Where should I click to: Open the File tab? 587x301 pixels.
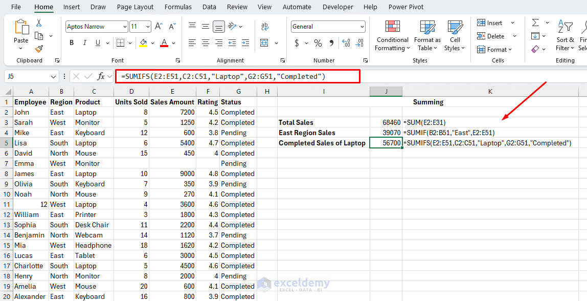pyautogui.click(x=16, y=7)
